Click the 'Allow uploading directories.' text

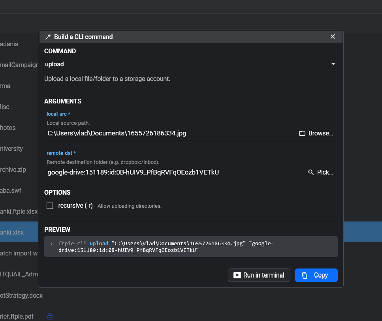(129, 206)
